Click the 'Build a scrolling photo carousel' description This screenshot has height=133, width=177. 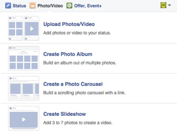tap(84, 93)
